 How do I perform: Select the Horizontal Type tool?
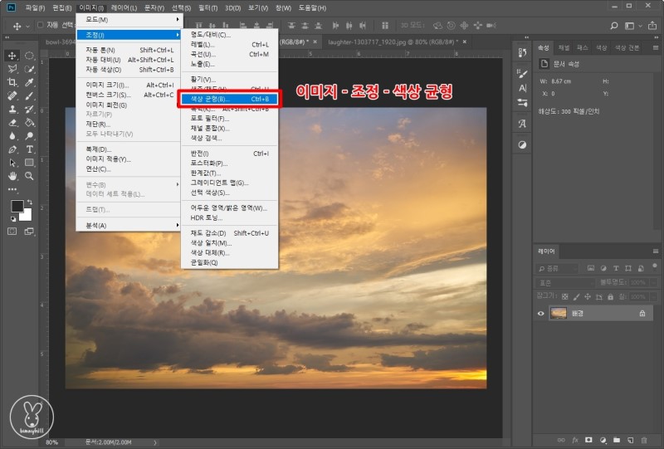pyautogui.click(x=29, y=149)
